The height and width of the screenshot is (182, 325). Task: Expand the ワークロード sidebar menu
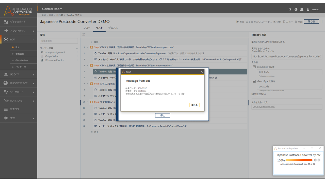click(x=19, y=92)
